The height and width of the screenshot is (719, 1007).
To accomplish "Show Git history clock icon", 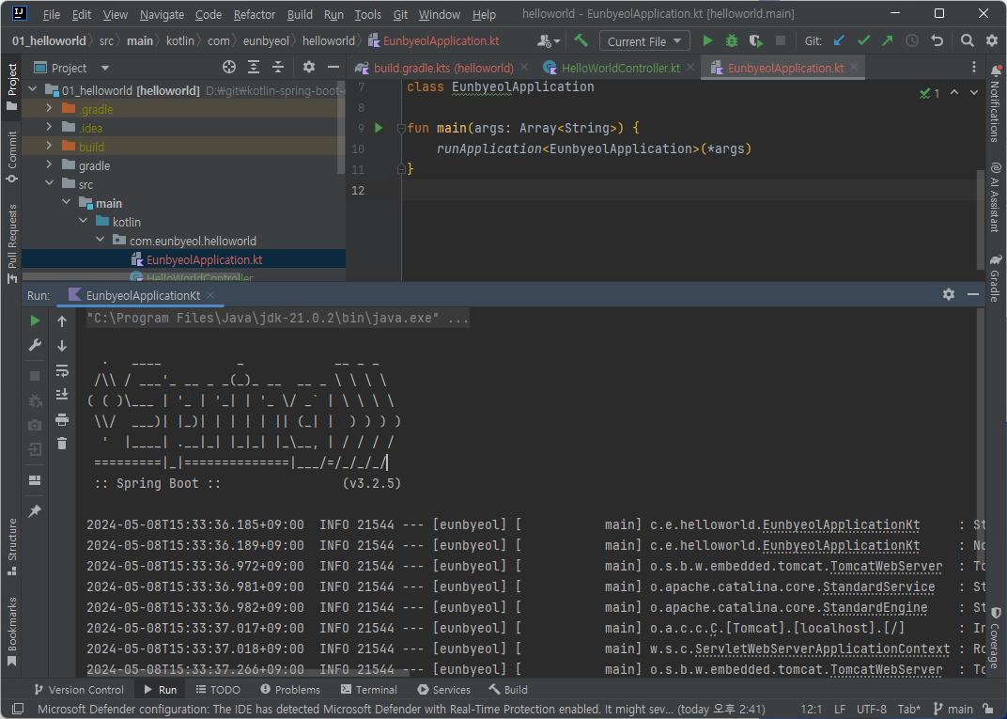I will (x=912, y=41).
